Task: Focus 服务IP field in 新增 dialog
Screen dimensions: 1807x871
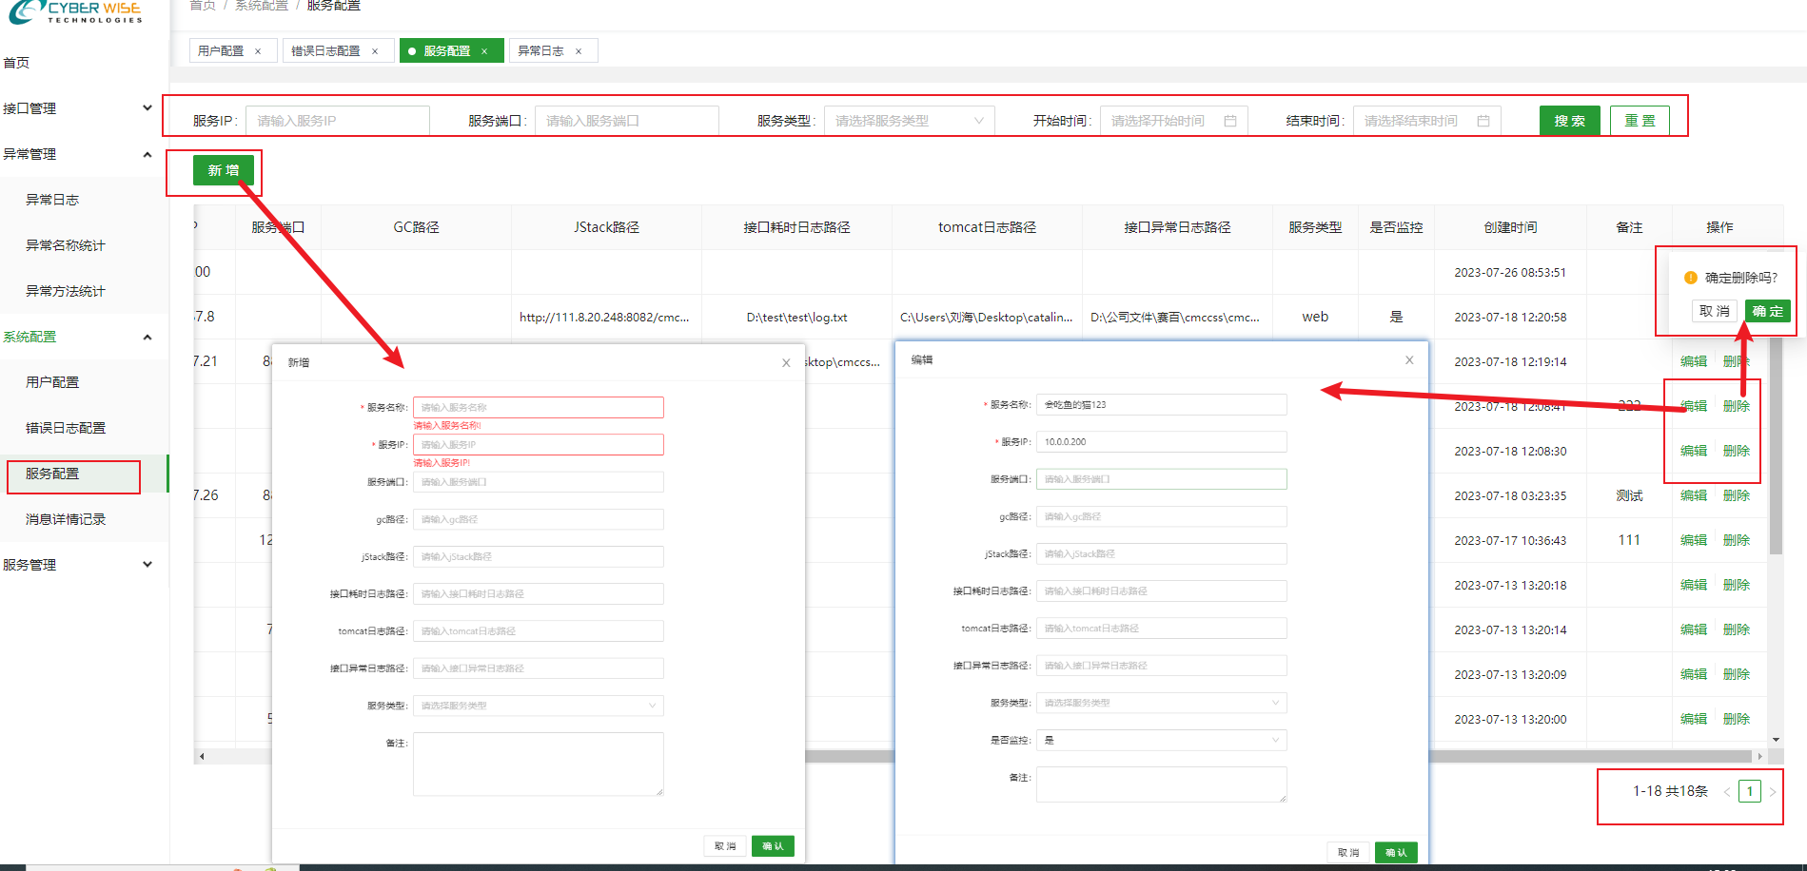Action: tap(538, 444)
